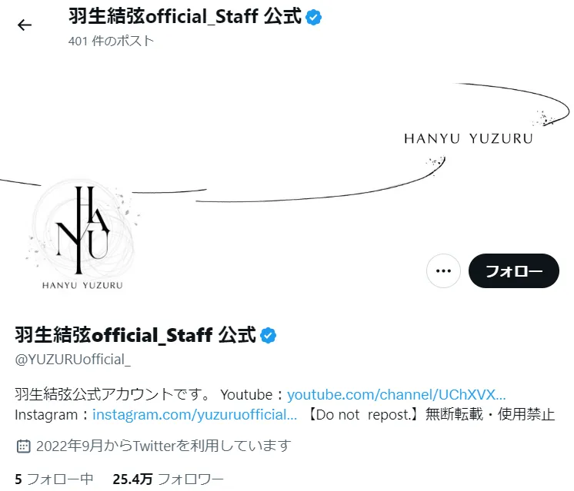This screenshot has width=574, height=491.
Task: Open the three-dot more options menu
Action: pyautogui.click(x=443, y=271)
